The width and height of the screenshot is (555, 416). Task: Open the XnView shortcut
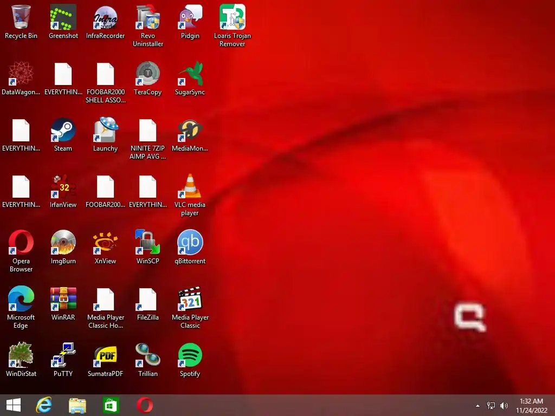[106, 247]
